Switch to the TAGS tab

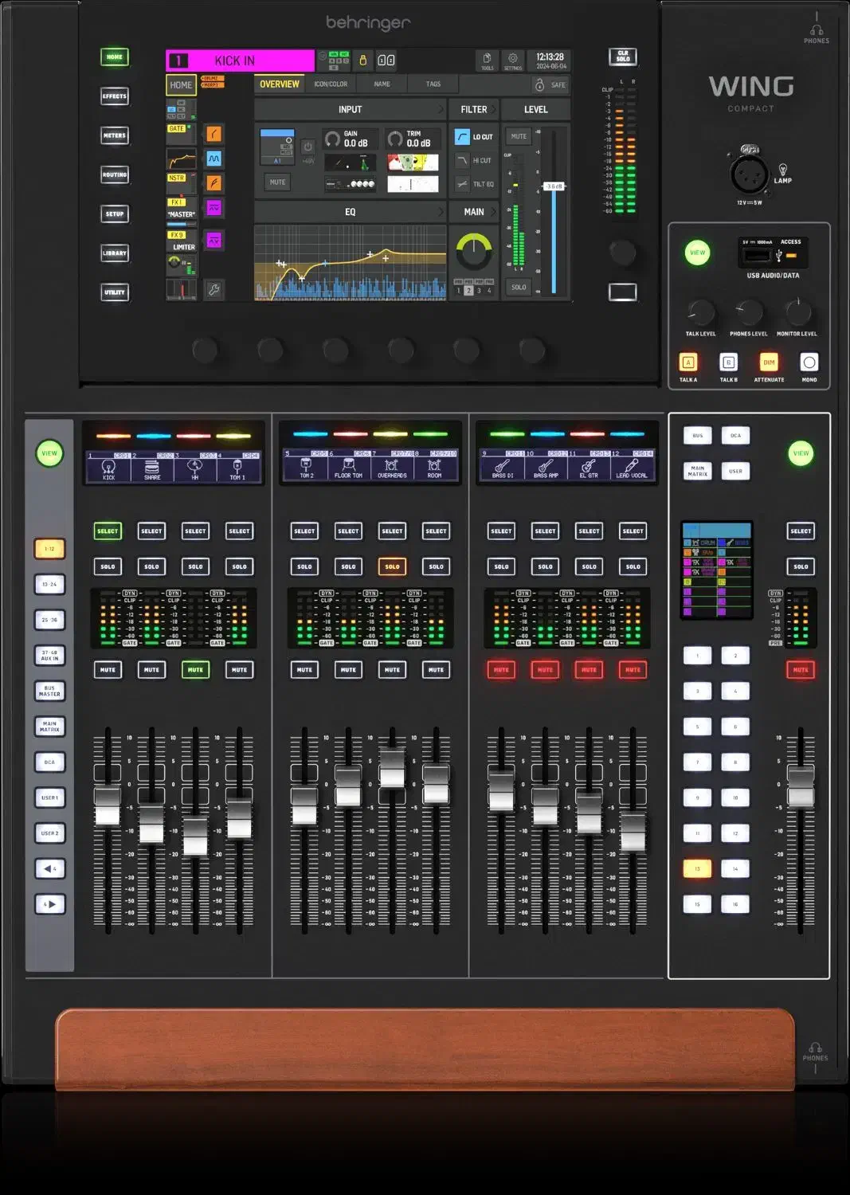click(x=433, y=84)
